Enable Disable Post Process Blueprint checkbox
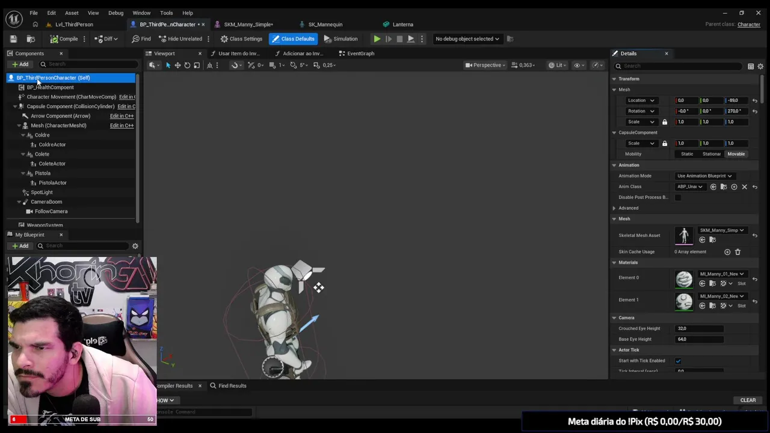The height and width of the screenshot is (433, 770). [678, 198]
